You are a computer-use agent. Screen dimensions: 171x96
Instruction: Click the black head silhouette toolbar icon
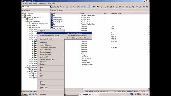click(98, 7)
